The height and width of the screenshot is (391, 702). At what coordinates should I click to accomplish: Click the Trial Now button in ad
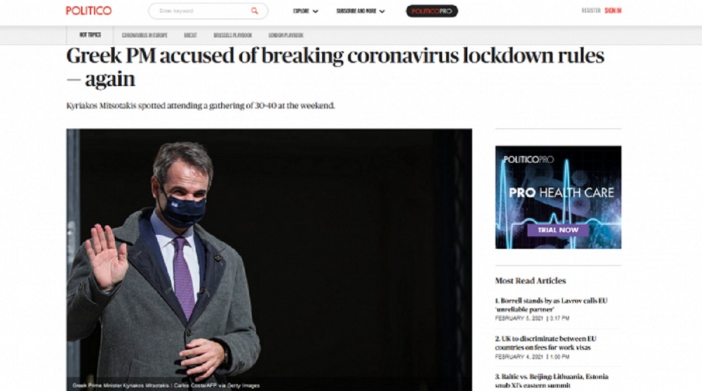[x=558, y=230]
